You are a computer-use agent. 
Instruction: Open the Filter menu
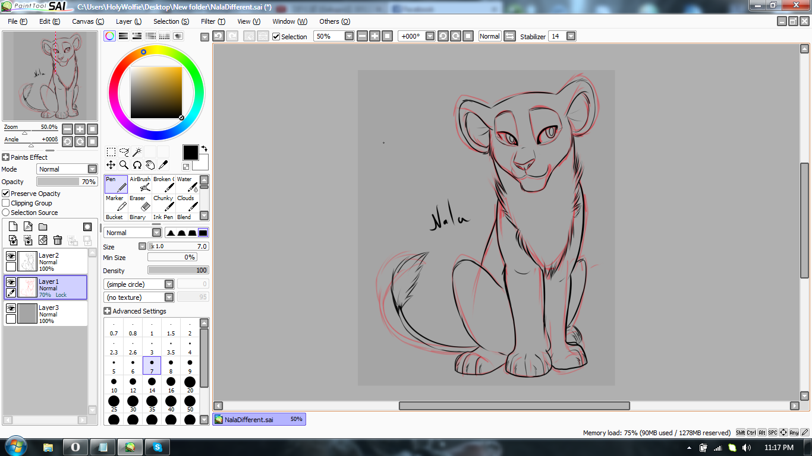point(213,21)
